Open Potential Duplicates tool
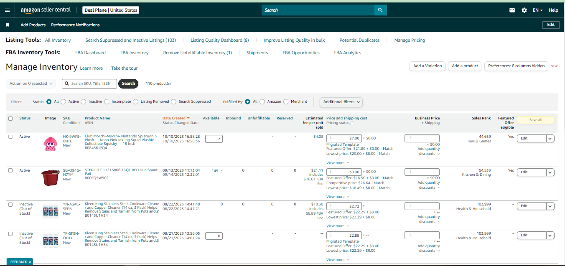The width and height of the screenshot is (565, 266). 359,40
